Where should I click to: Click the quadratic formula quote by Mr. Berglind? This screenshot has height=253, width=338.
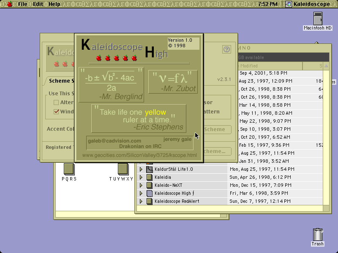(x=111, y=85)
